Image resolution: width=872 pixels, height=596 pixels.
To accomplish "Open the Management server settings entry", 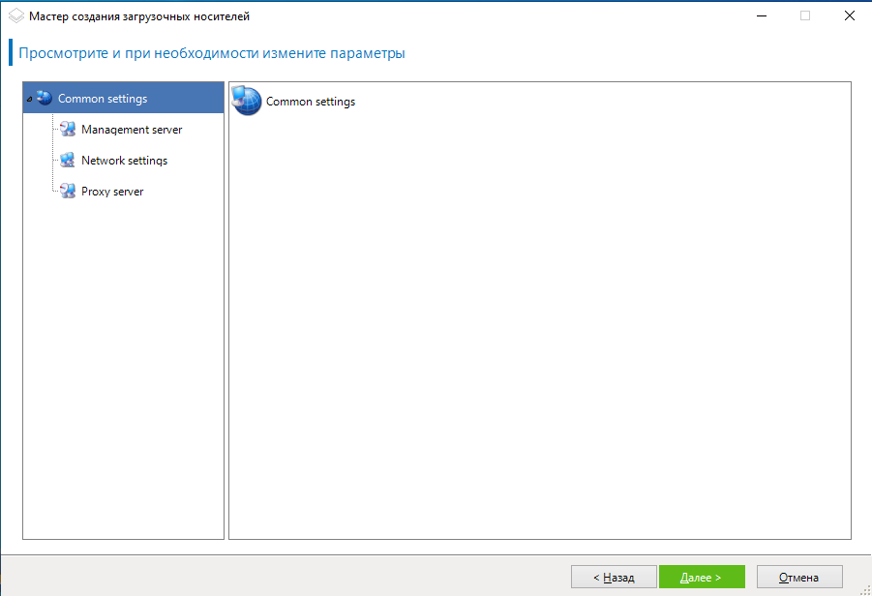I will point(132,130).
